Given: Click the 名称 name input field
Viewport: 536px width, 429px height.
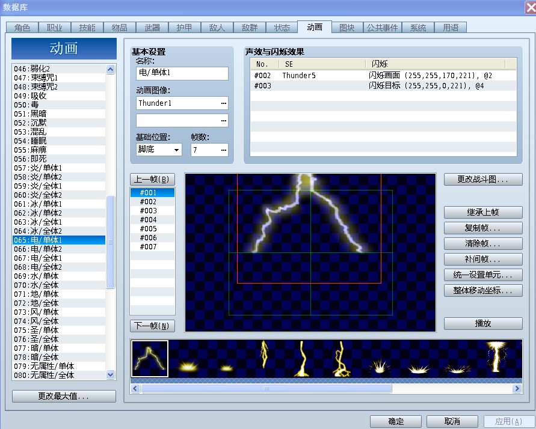Looking at the screenshot, I should (182, 73).
